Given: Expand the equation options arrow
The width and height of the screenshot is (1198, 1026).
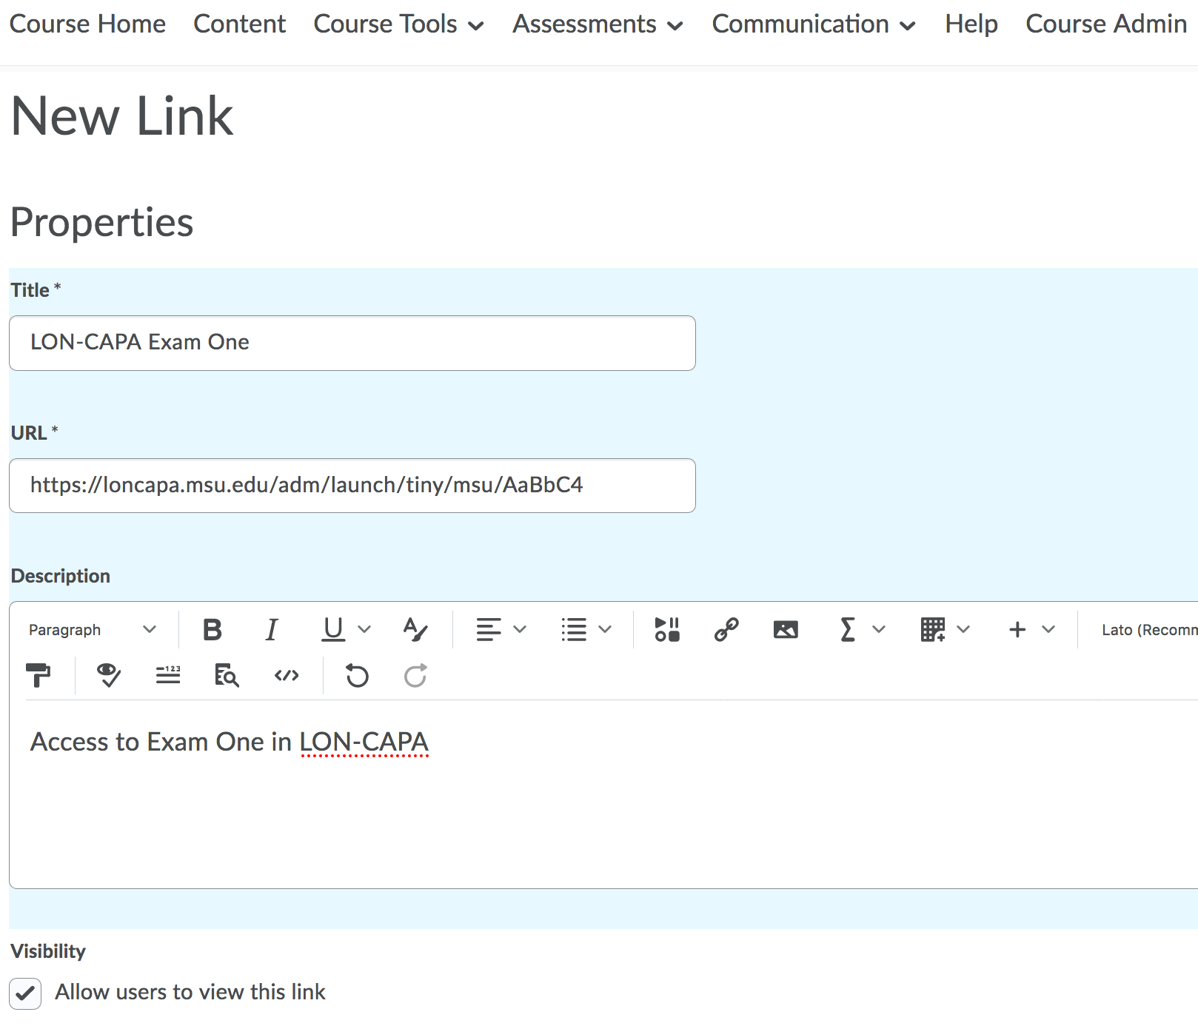Looking at the screenshot, I should [x=879, y=630].
